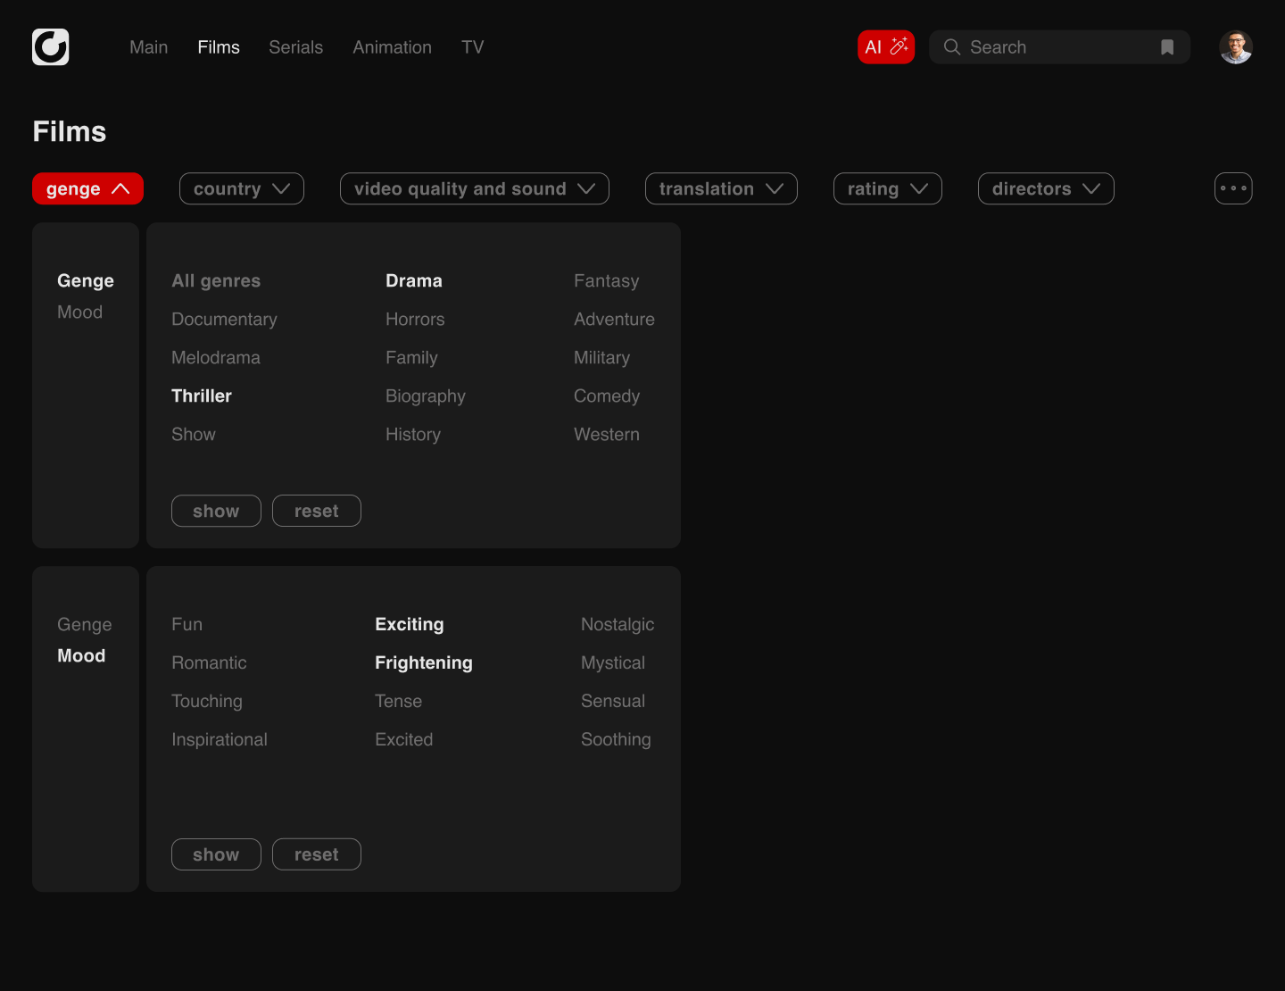Open the rating filter dropdown
Viewport: 1285px width, 991px height.
[x=887, y=188]
